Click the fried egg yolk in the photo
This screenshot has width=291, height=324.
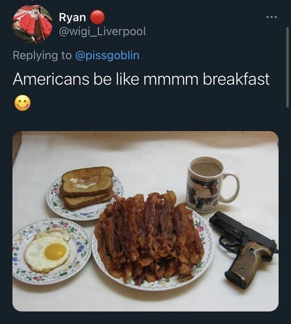click(55, 252)
